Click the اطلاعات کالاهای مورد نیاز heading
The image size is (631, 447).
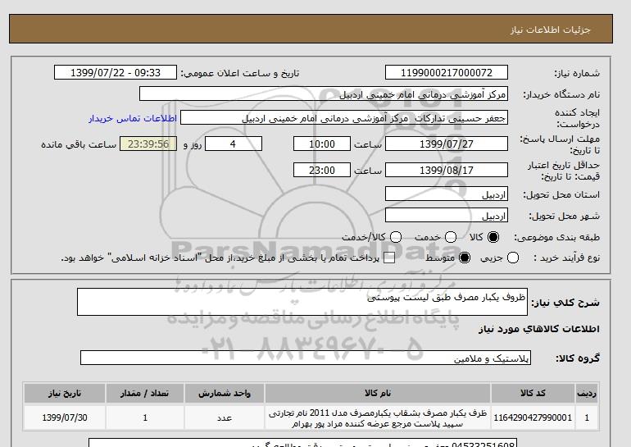click(539, 329)
